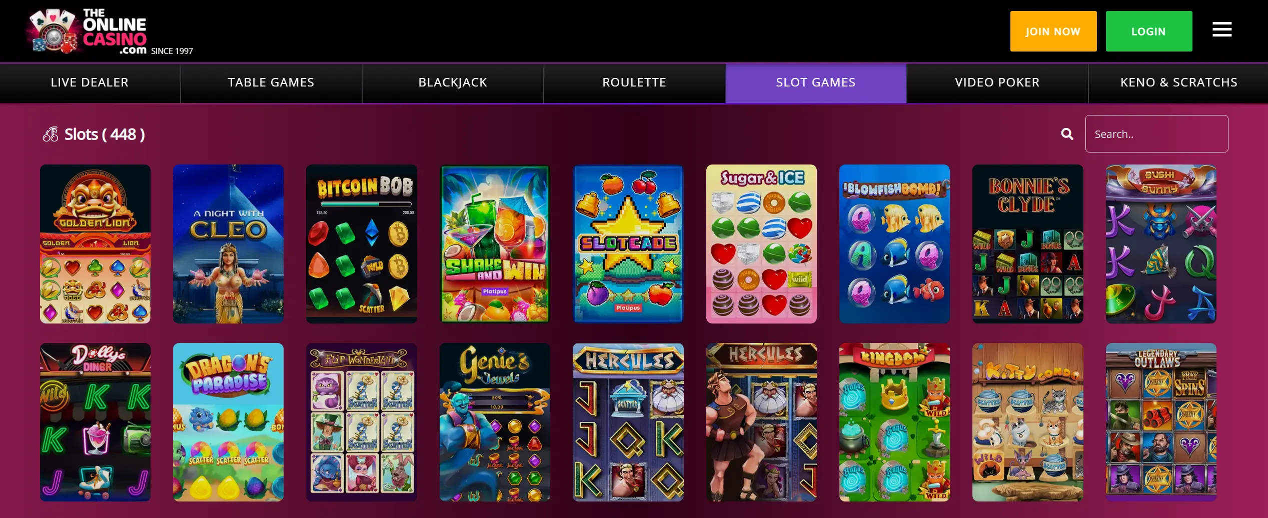Image resolution: width=1268 pixels, height=518 pixels.
Task: Select the Dolly's Diner game tile
Action: [x=95, y=422]
